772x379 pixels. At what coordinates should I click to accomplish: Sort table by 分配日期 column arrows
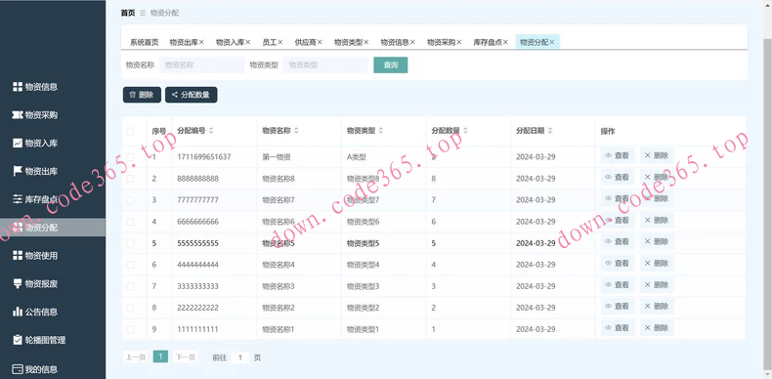coord(550,131)
